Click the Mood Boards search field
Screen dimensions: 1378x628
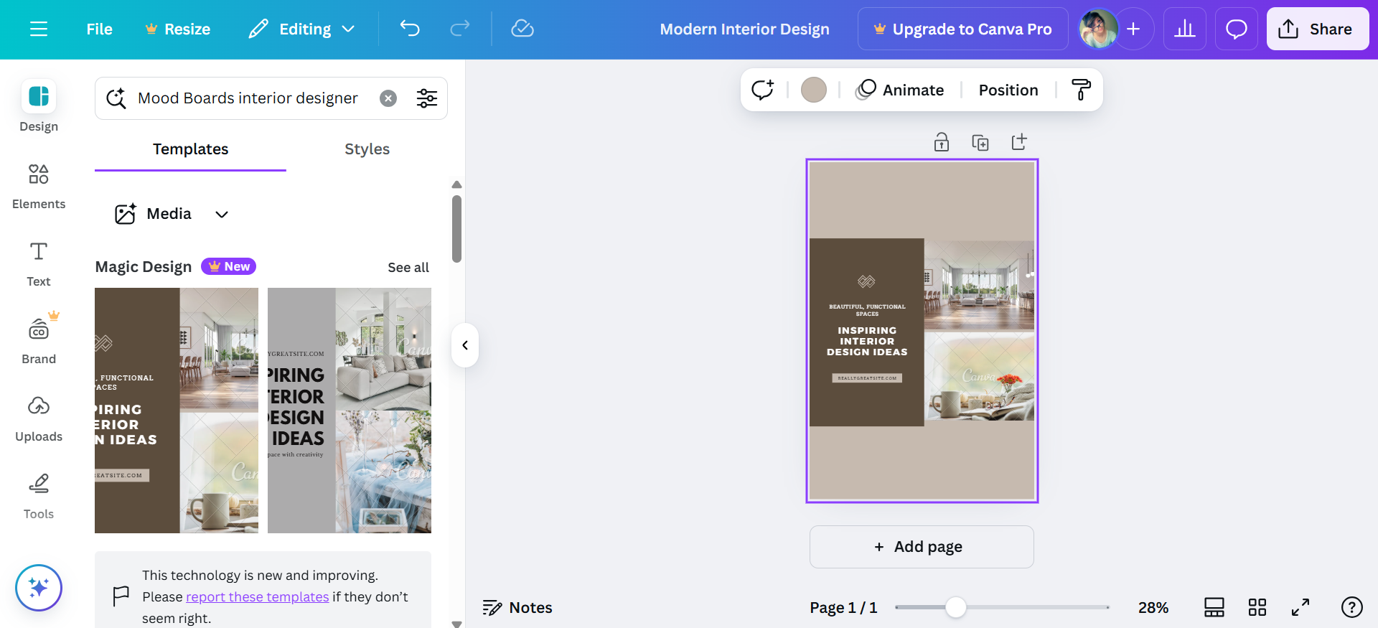248,98
